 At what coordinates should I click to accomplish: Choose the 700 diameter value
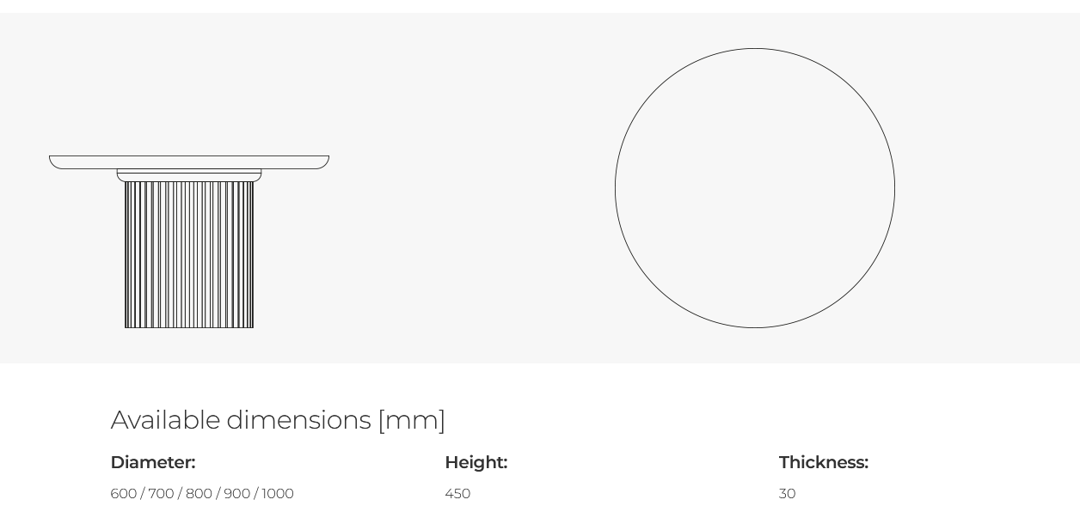point(161,494)
